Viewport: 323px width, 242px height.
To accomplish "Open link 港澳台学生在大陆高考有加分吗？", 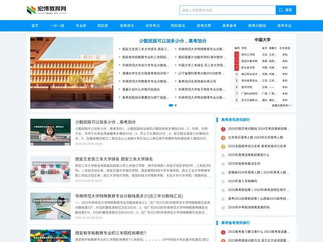I will point(145,73).
